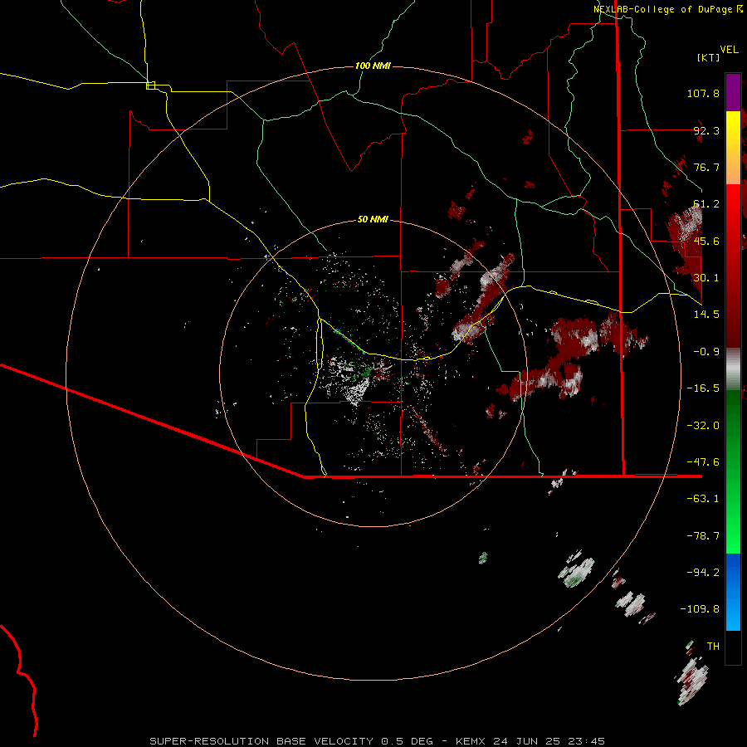Pick the blue segment of the color bar
Viewport: 747px width, 747px height.
tap(733, 591)
